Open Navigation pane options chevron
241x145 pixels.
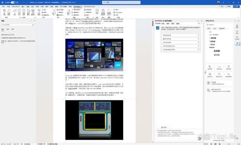(x=31, y=21)
